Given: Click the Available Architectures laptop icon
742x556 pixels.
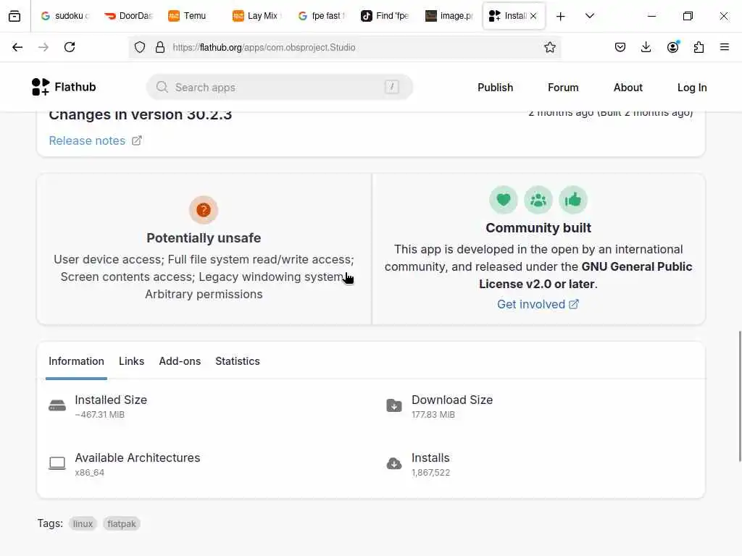Looking at the screenshot, I should 57,463.
